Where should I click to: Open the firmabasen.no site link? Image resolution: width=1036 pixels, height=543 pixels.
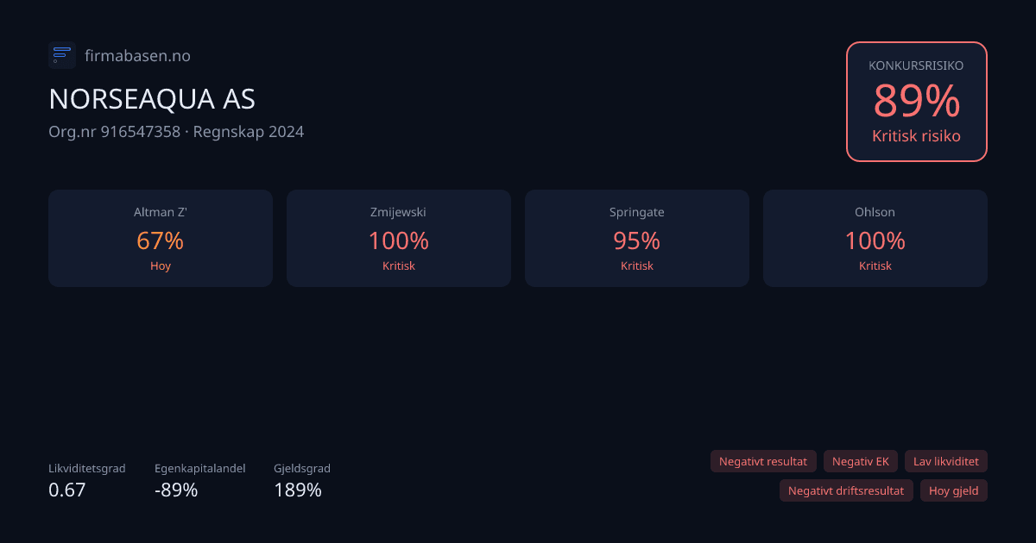click(137, 56)
